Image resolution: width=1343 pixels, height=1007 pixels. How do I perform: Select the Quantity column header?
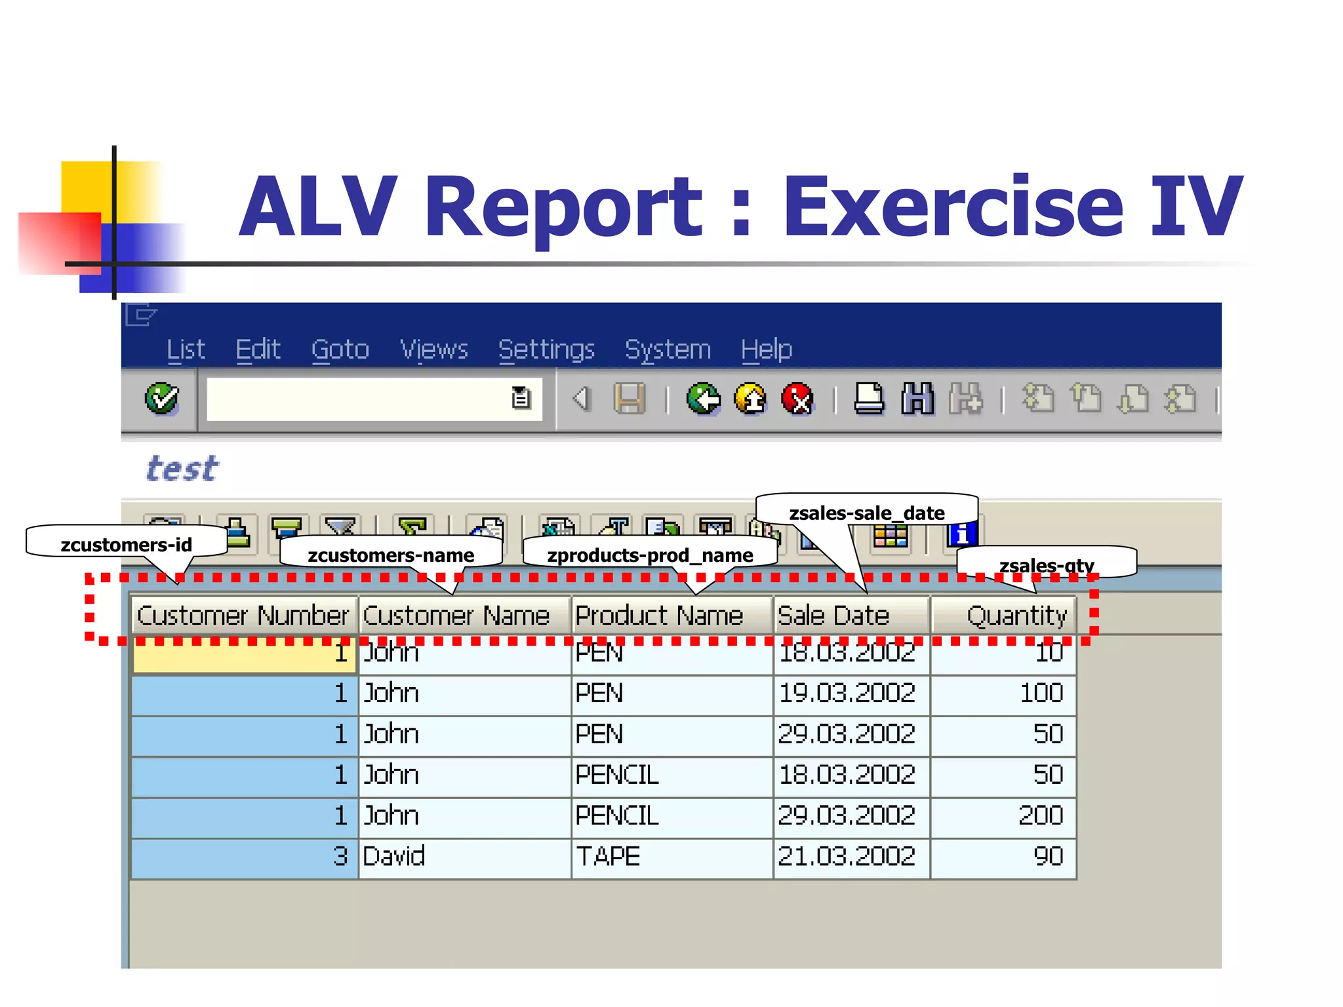[1003, 615]
